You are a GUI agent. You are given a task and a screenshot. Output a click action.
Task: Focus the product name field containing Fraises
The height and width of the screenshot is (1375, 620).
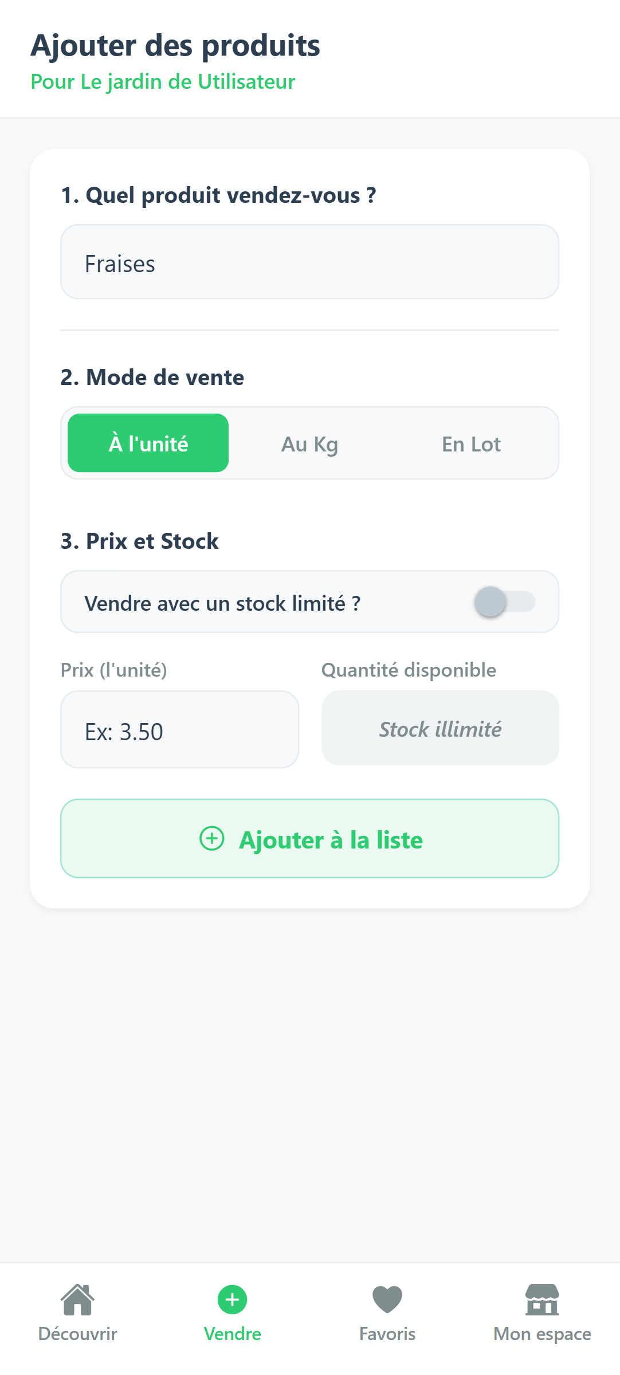(309, 262)
